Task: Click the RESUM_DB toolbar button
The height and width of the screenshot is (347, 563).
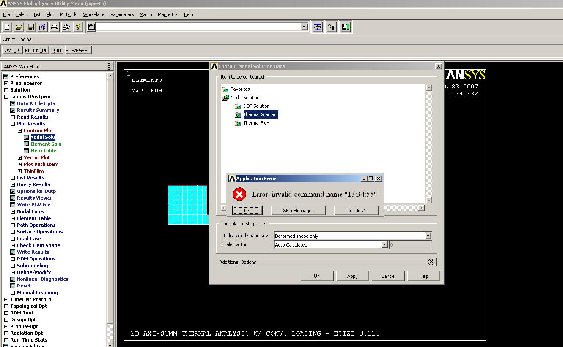Action: pos(36,50)
